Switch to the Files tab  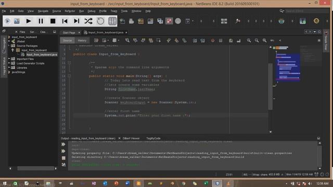pyautogui.click(x=22, y=32)
